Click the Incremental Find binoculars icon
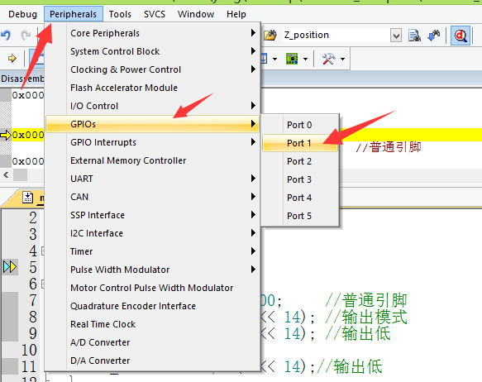This screenshot has width=482, height=382. pos(434,36)
